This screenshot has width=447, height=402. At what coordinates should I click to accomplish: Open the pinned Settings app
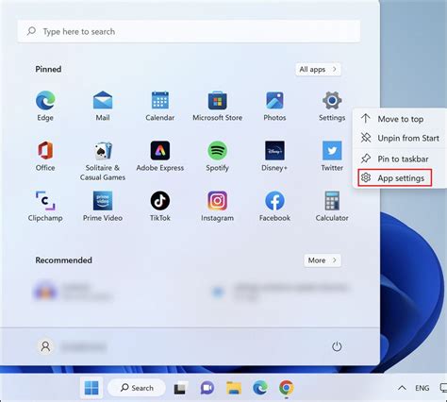click(332, 106)
